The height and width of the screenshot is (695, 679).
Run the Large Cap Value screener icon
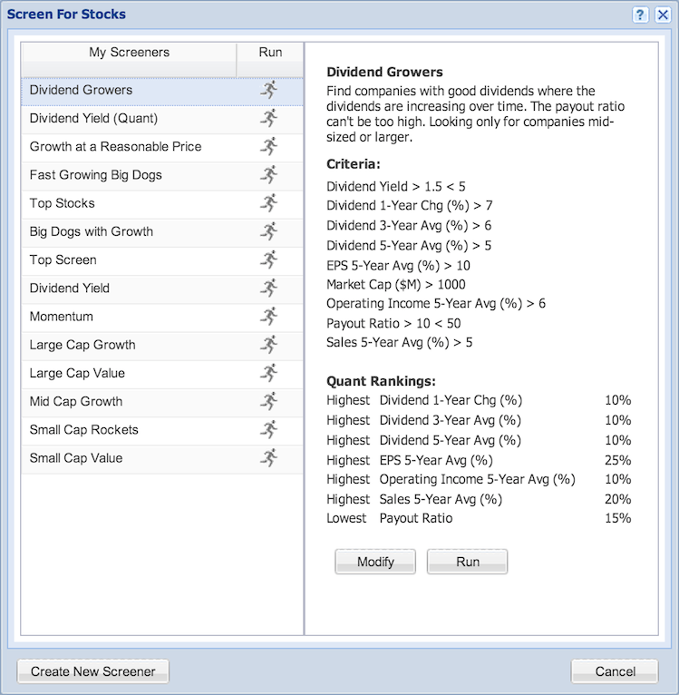[x=268, y=373]
